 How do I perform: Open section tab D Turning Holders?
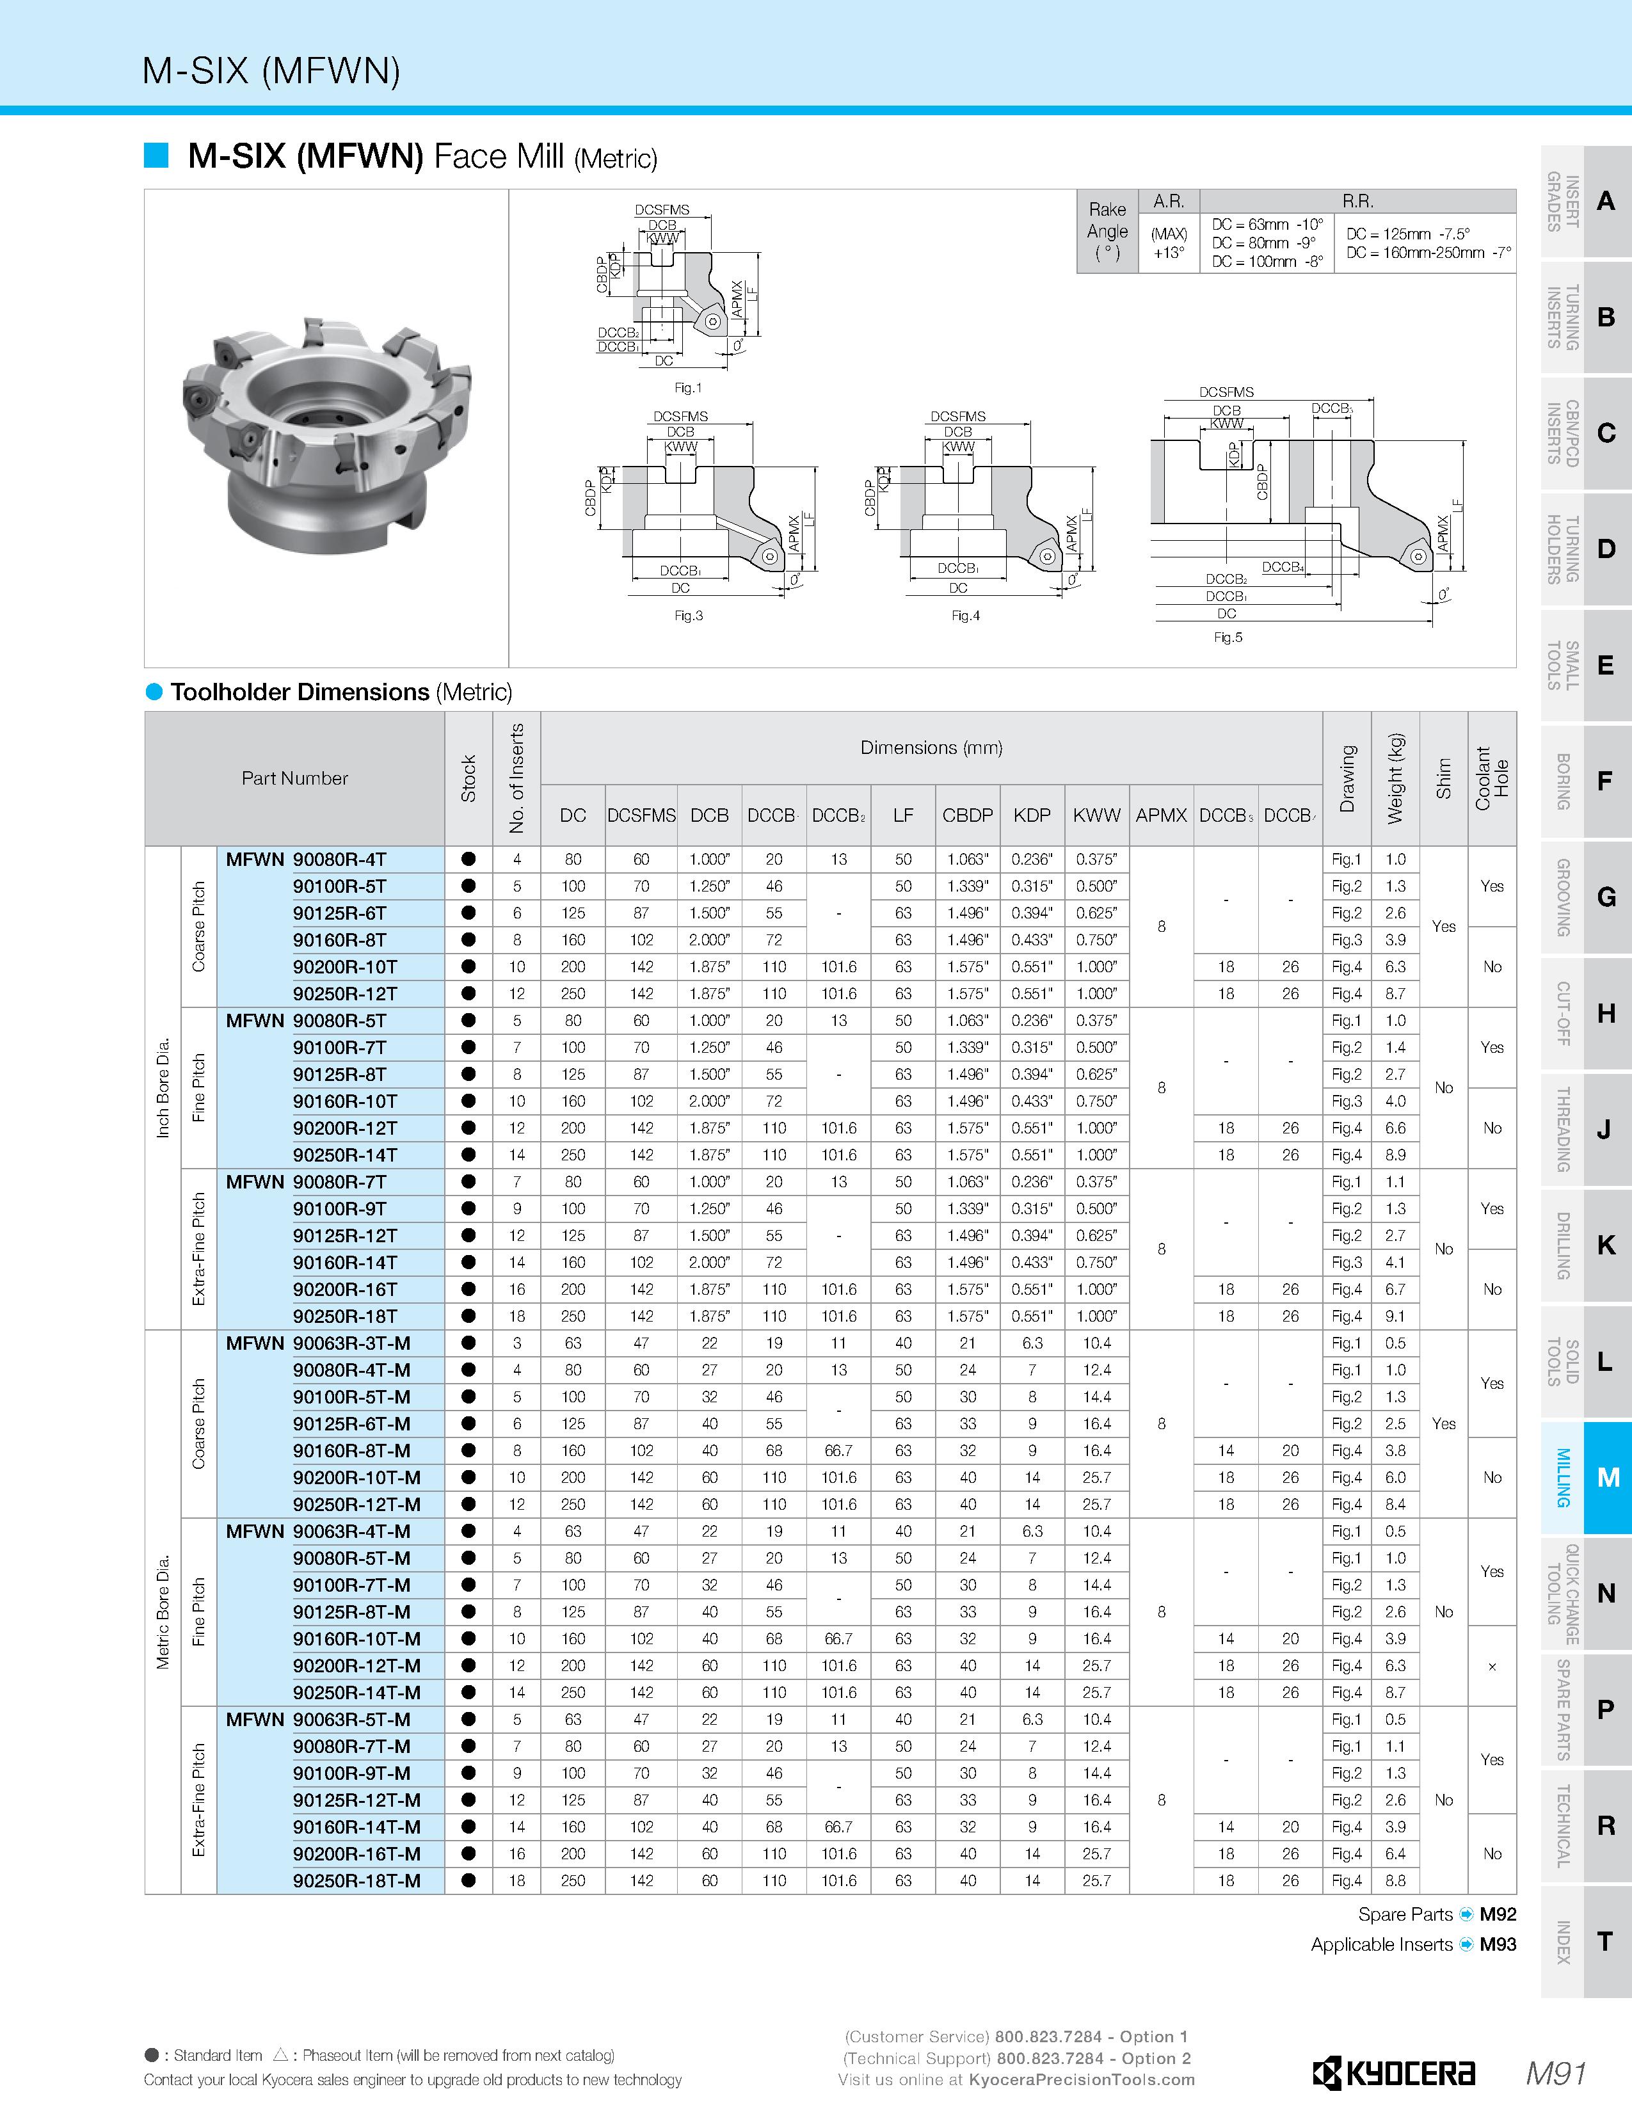point(1585,549)
